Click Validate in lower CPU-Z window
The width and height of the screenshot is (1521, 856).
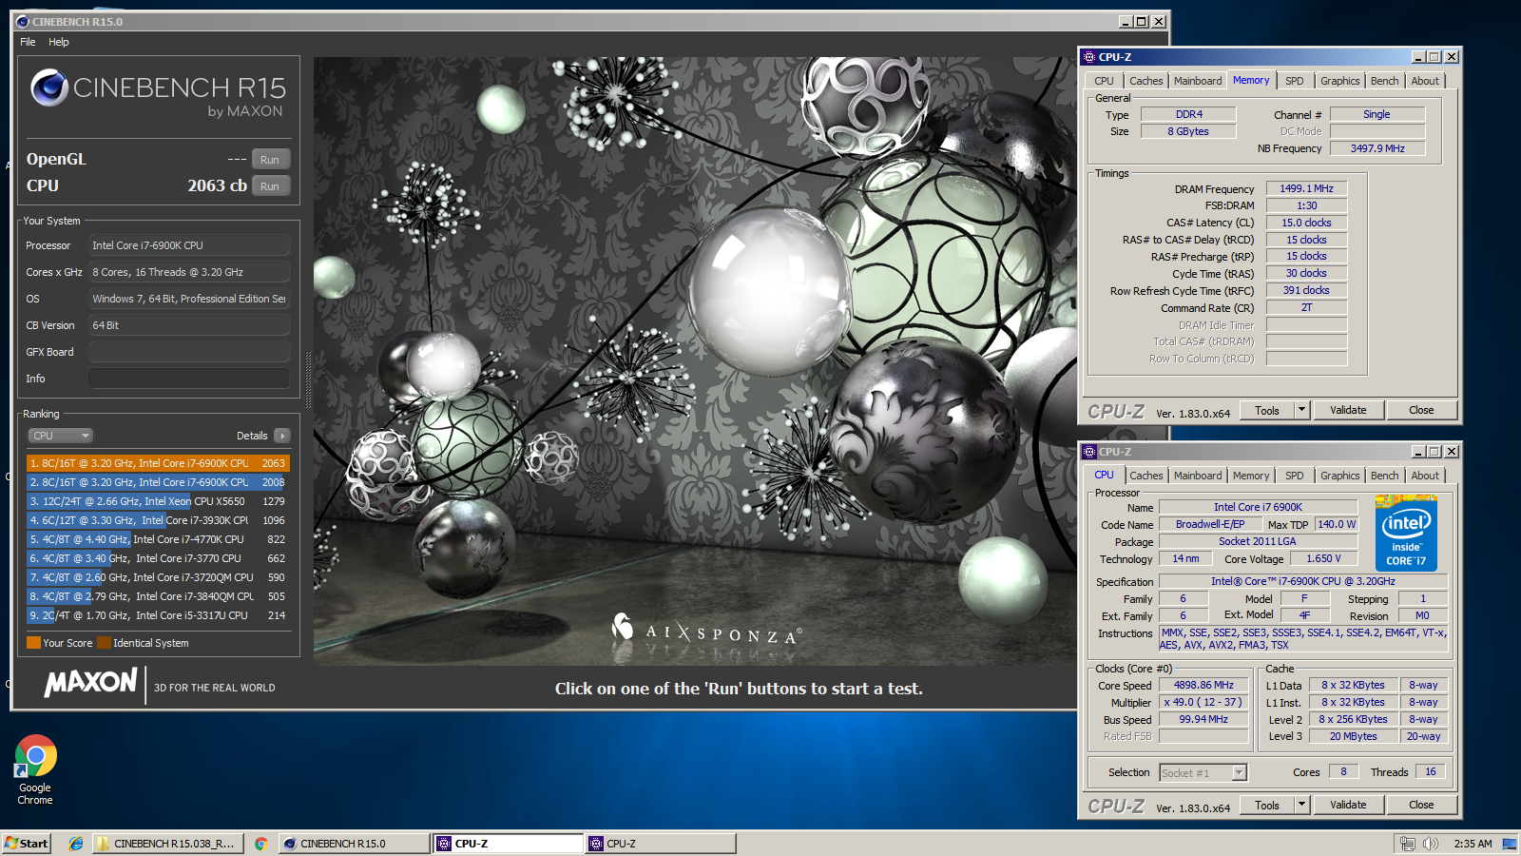click(x=1348, y=805)
